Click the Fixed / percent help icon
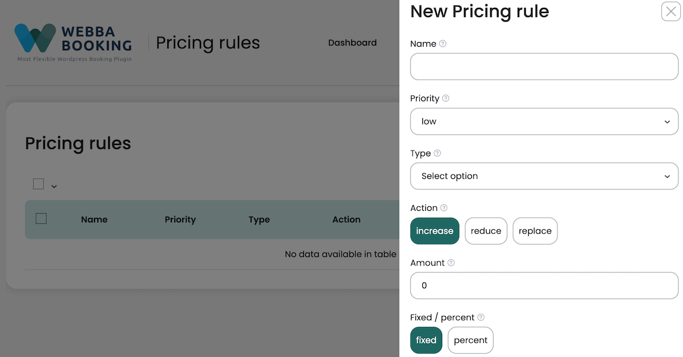Image resolution: width=683 pixels, height=357 pixels. 480,317
